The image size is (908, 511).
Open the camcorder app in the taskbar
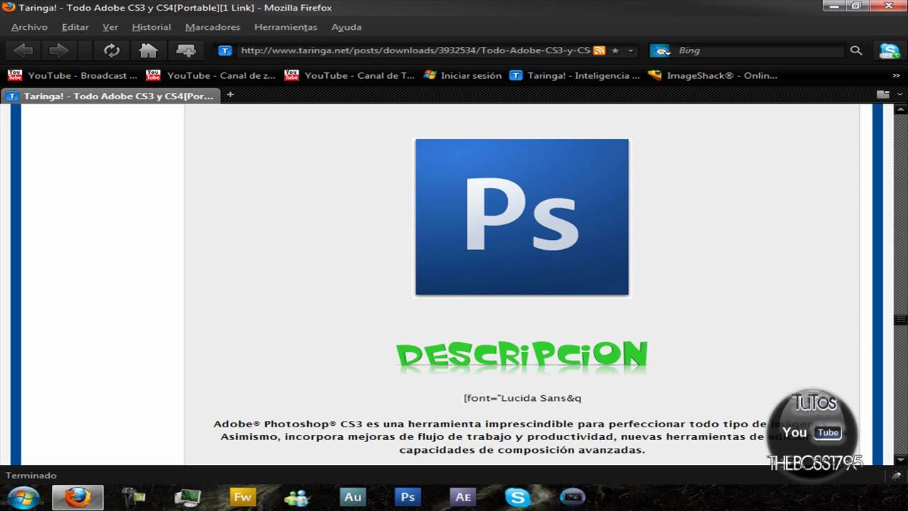[133, 497]
